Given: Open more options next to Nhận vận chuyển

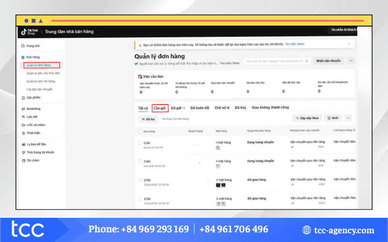Looking at the screenshot, I should (x=351, y=61).
